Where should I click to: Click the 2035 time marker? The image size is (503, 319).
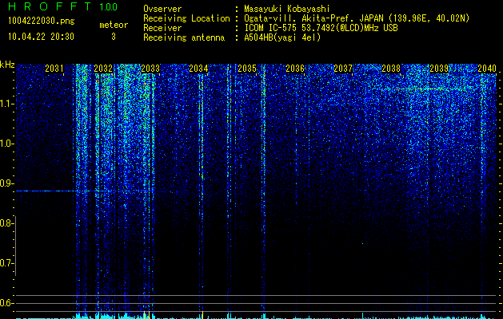pos(247,69)
